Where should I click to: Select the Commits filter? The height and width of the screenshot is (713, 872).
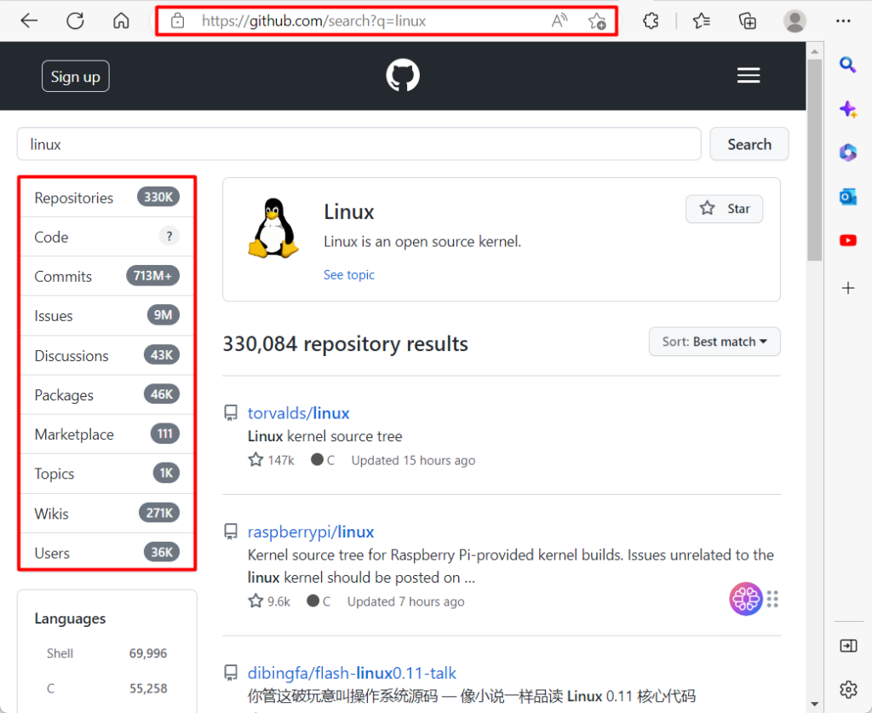pyautogui.click(x=106, y=276)
